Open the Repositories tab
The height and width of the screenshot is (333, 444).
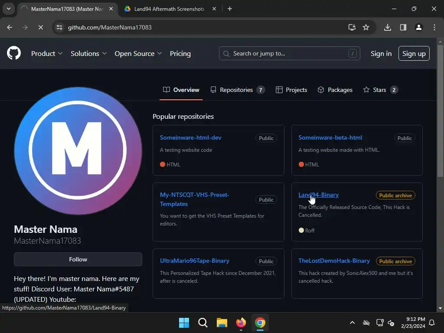coord(238,90)
